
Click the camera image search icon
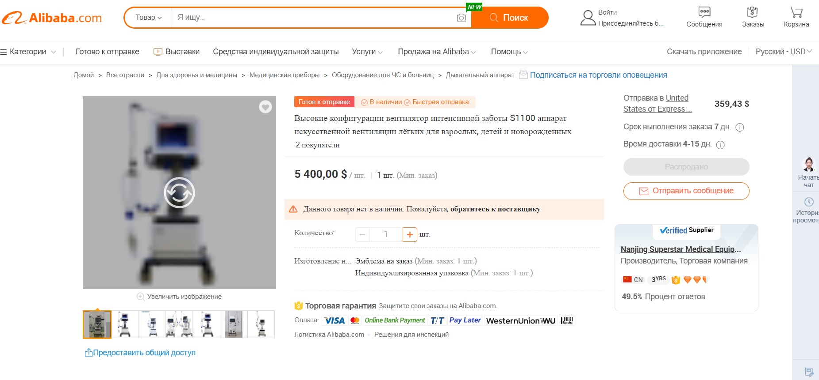461,18
